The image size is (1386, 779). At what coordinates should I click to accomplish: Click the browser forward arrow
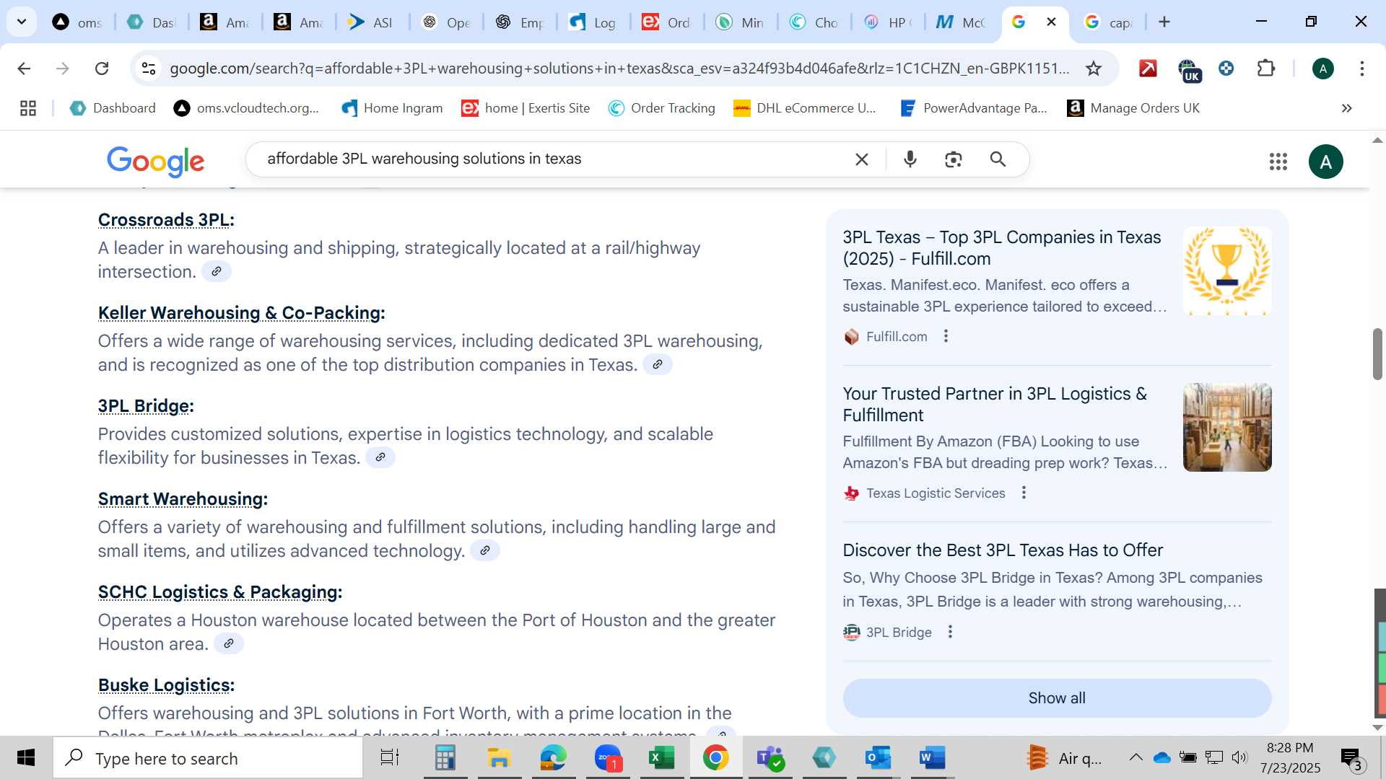63,69
